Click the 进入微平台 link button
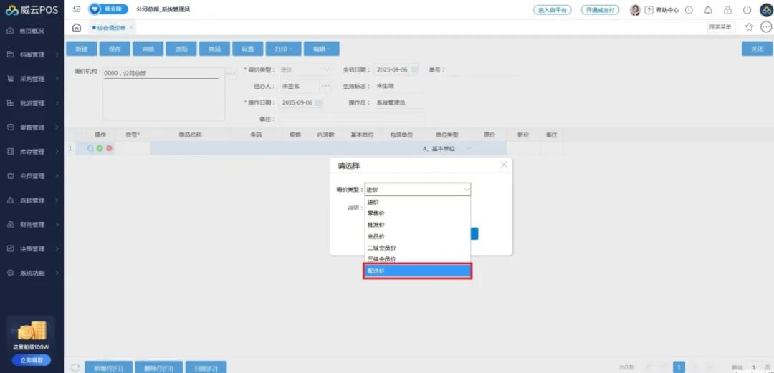This screenshot has width=774, height=373. pyautogui.click(x=552, y=10)
